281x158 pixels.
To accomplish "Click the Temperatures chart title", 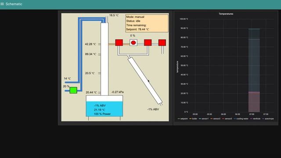I will [x=226, y=14].
